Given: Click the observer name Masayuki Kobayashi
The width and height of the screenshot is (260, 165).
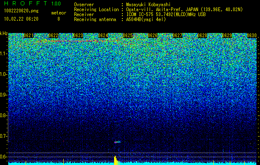Looking at the screenshot, I should tap(148, 5).
